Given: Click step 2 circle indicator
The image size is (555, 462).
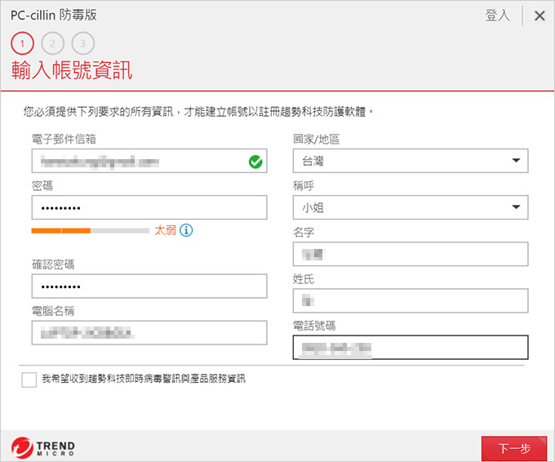Looking at the screenshot, I should coord(52,43).
